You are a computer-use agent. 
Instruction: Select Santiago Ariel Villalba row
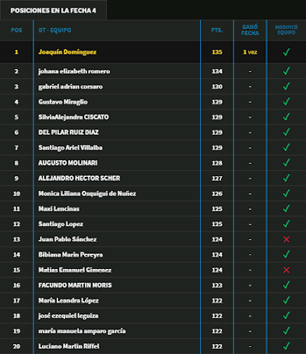click(x=153, y=148)
